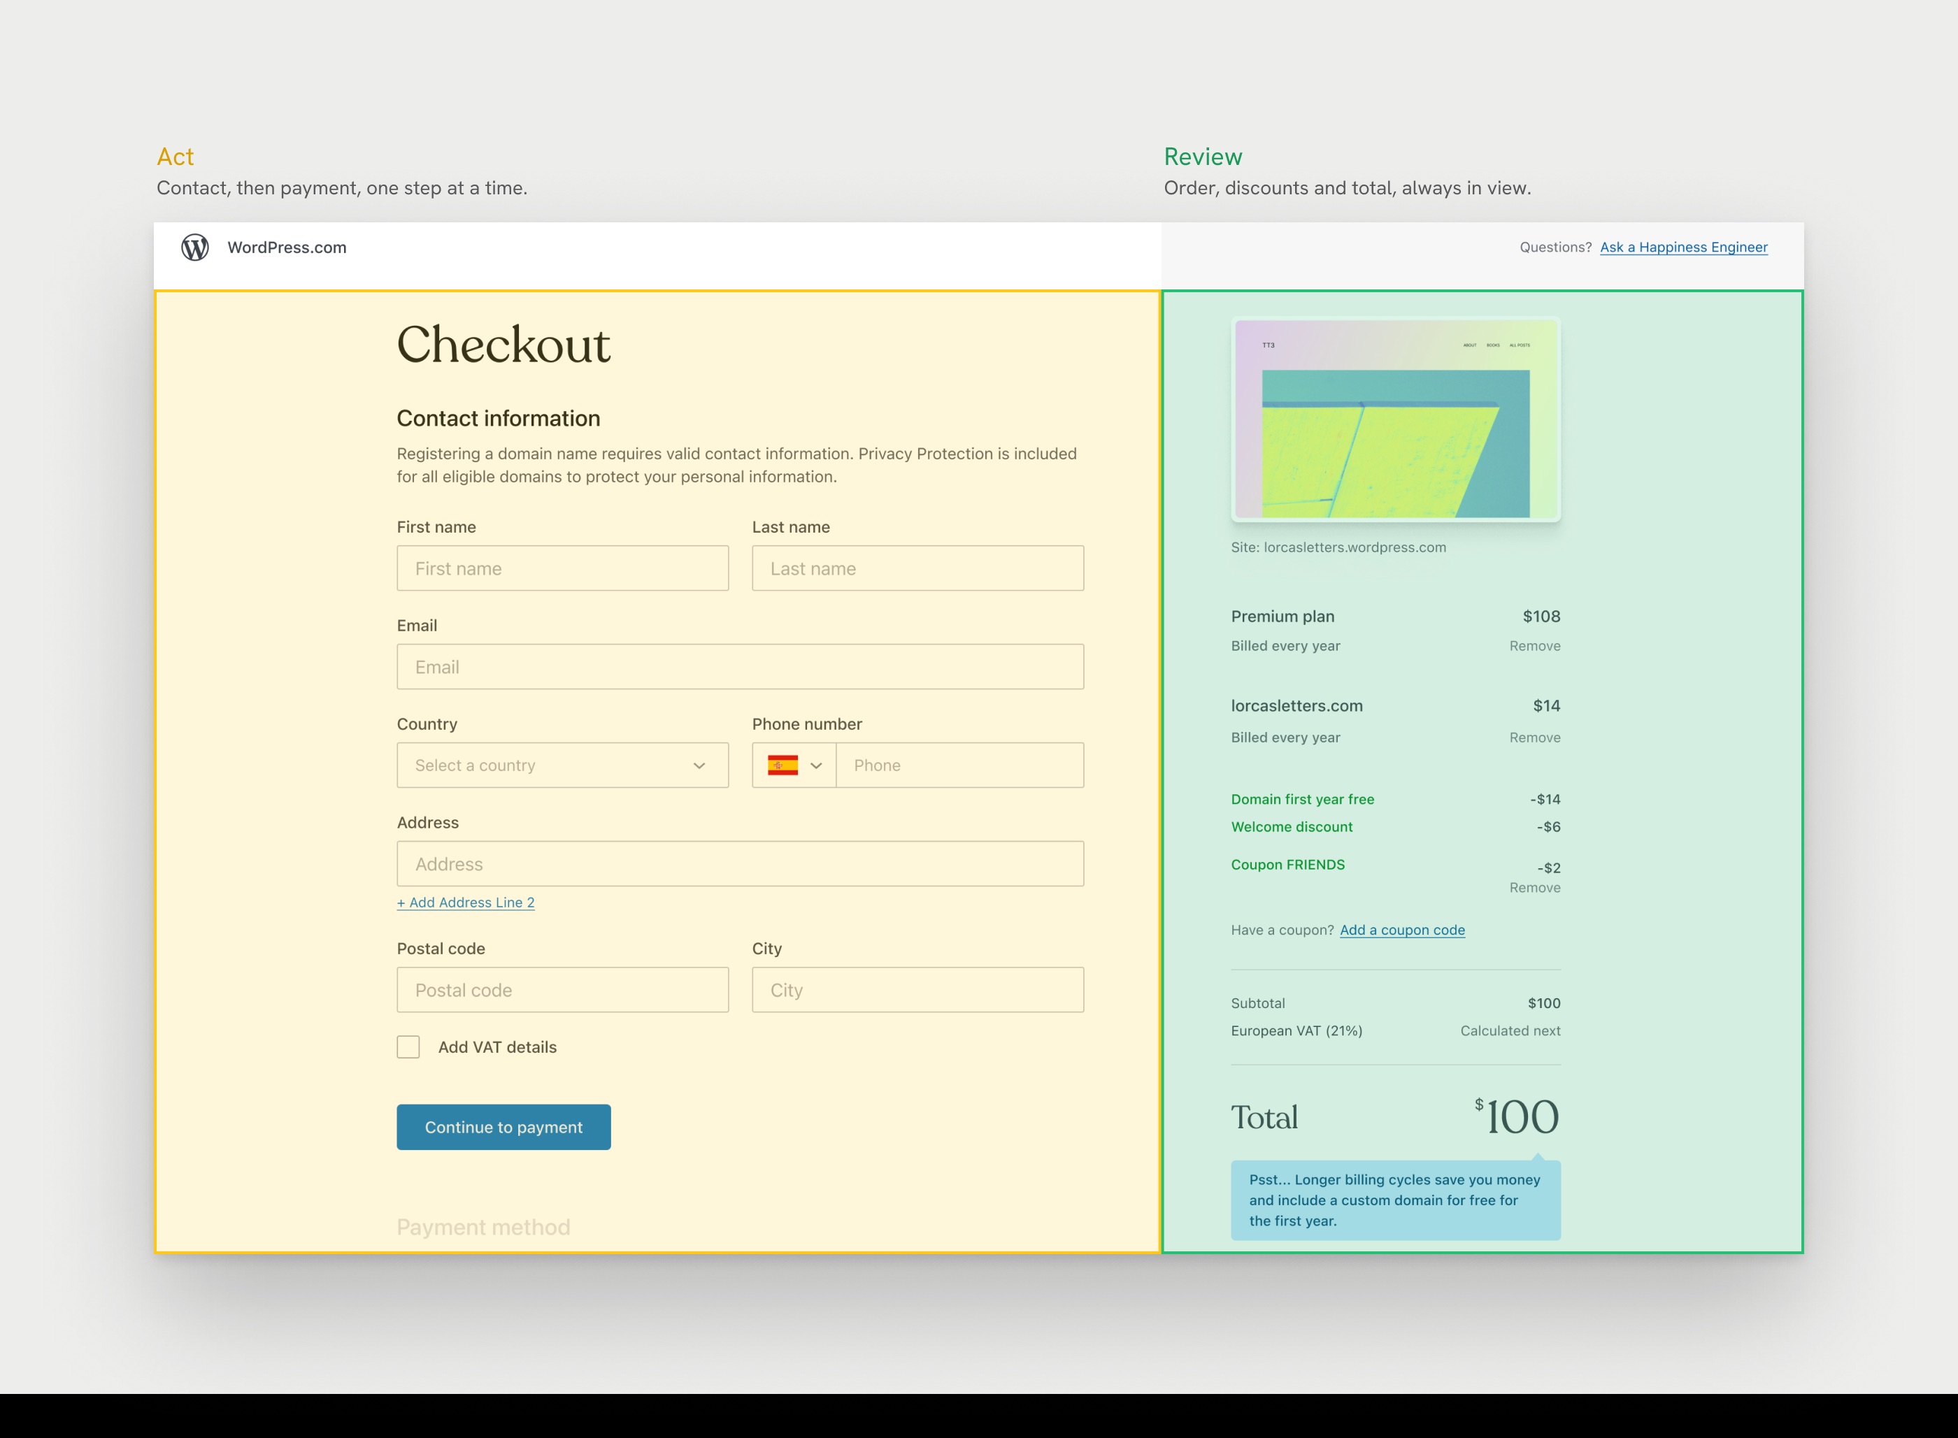Viewport: 1958px width, 1438px height.
Task: Click + Add Address Line 2 link
Action: 466,903
